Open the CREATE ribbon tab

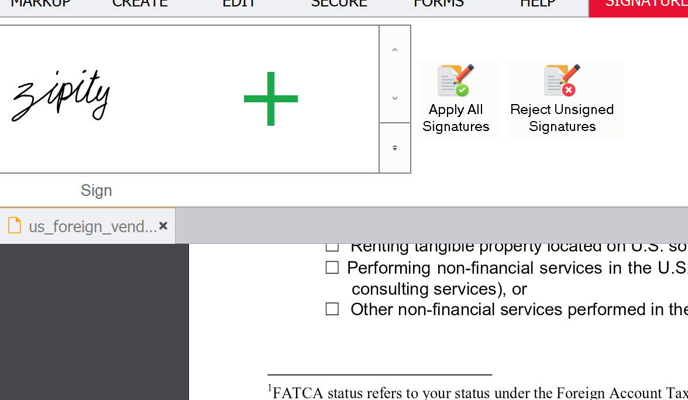tap(140, 4)
